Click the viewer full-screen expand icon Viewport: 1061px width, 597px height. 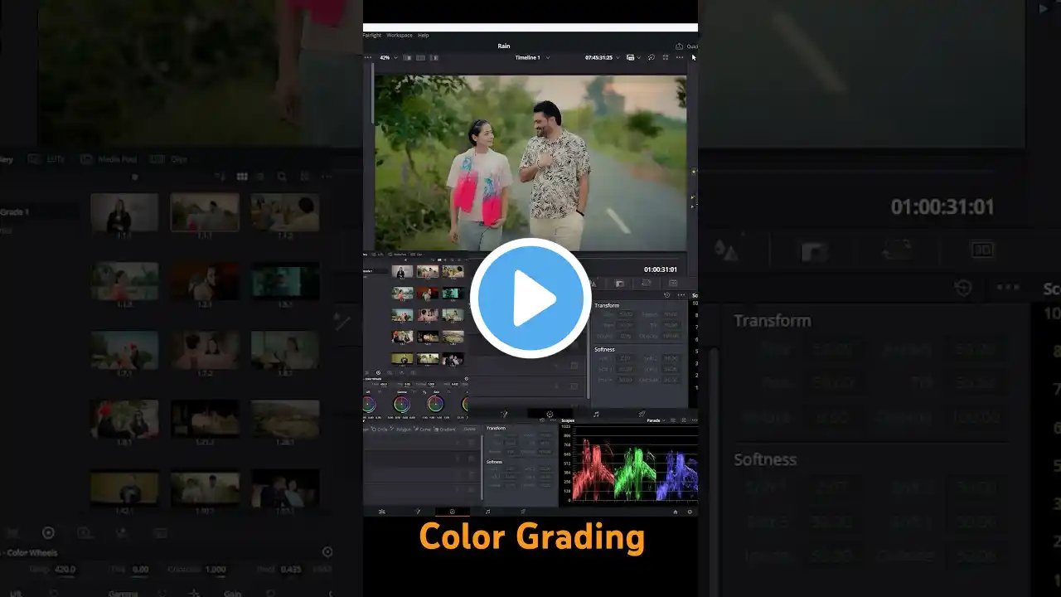(665, 58)
